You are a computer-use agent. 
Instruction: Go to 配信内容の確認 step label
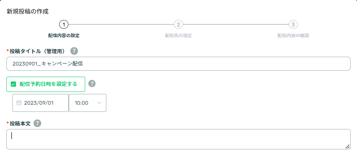(293, 36)
